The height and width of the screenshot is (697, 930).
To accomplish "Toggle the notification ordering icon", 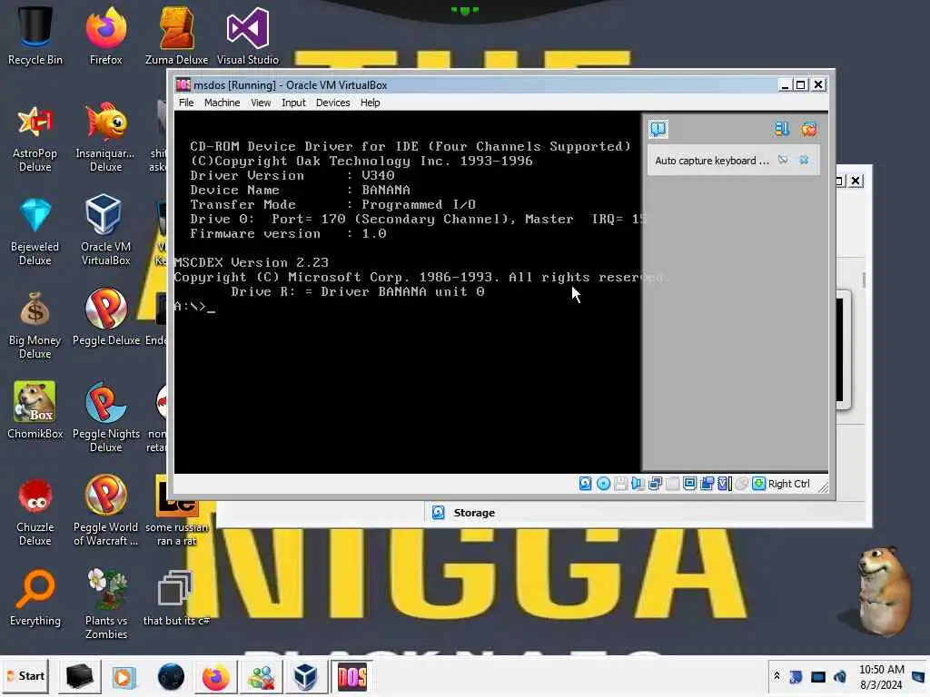I will tap(782, 129).
